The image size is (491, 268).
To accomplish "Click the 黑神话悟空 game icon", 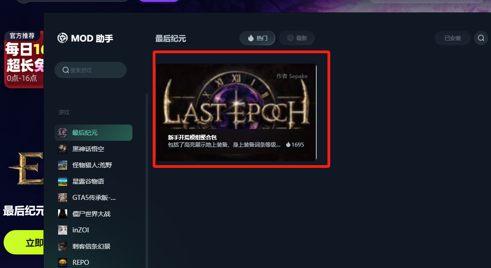I will click(x=62, y=149).
